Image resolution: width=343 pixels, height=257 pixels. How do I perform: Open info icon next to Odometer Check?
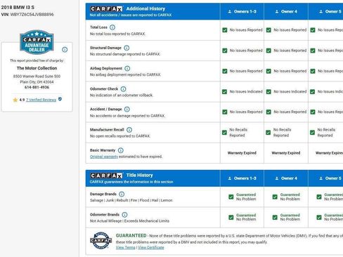[x=123, y=89]
